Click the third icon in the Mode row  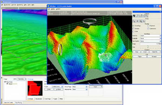pos(141,21)
